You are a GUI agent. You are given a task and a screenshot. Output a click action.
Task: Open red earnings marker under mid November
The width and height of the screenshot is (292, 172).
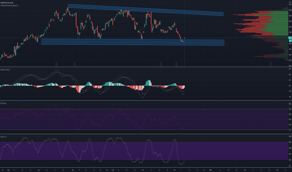(161, 64)
